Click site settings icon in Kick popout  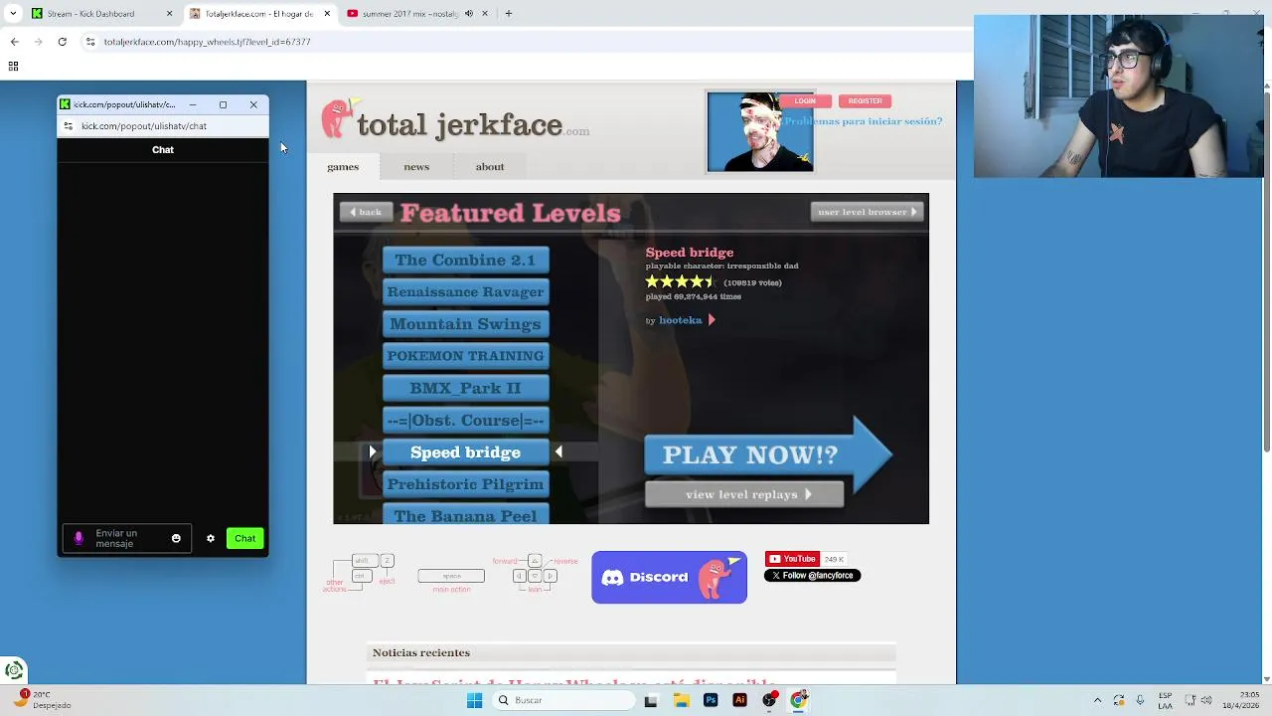[68, 126]
